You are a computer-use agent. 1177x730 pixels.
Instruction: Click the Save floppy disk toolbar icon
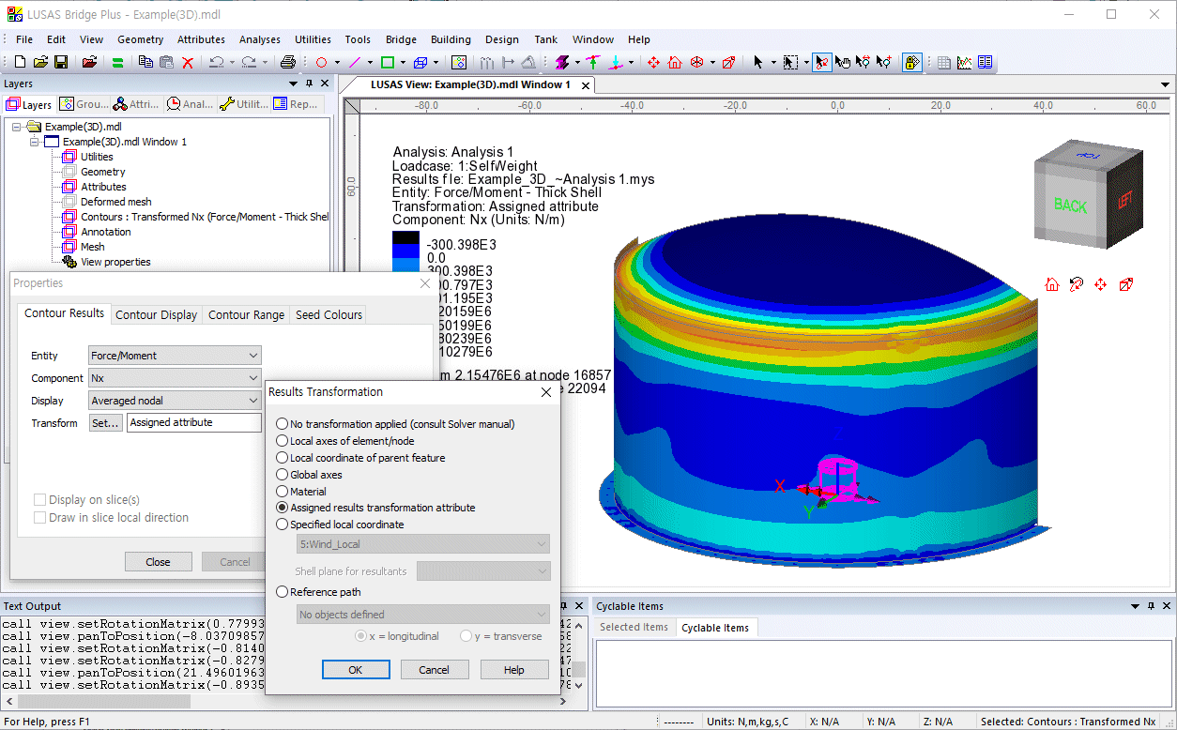click(x=61, y=63)
